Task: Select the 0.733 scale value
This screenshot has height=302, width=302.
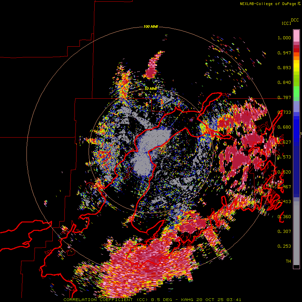Action: (x=284, y=112)
